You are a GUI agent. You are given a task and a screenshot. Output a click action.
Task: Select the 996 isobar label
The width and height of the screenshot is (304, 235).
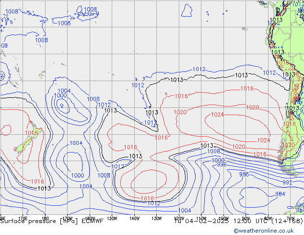click(221, 164)
